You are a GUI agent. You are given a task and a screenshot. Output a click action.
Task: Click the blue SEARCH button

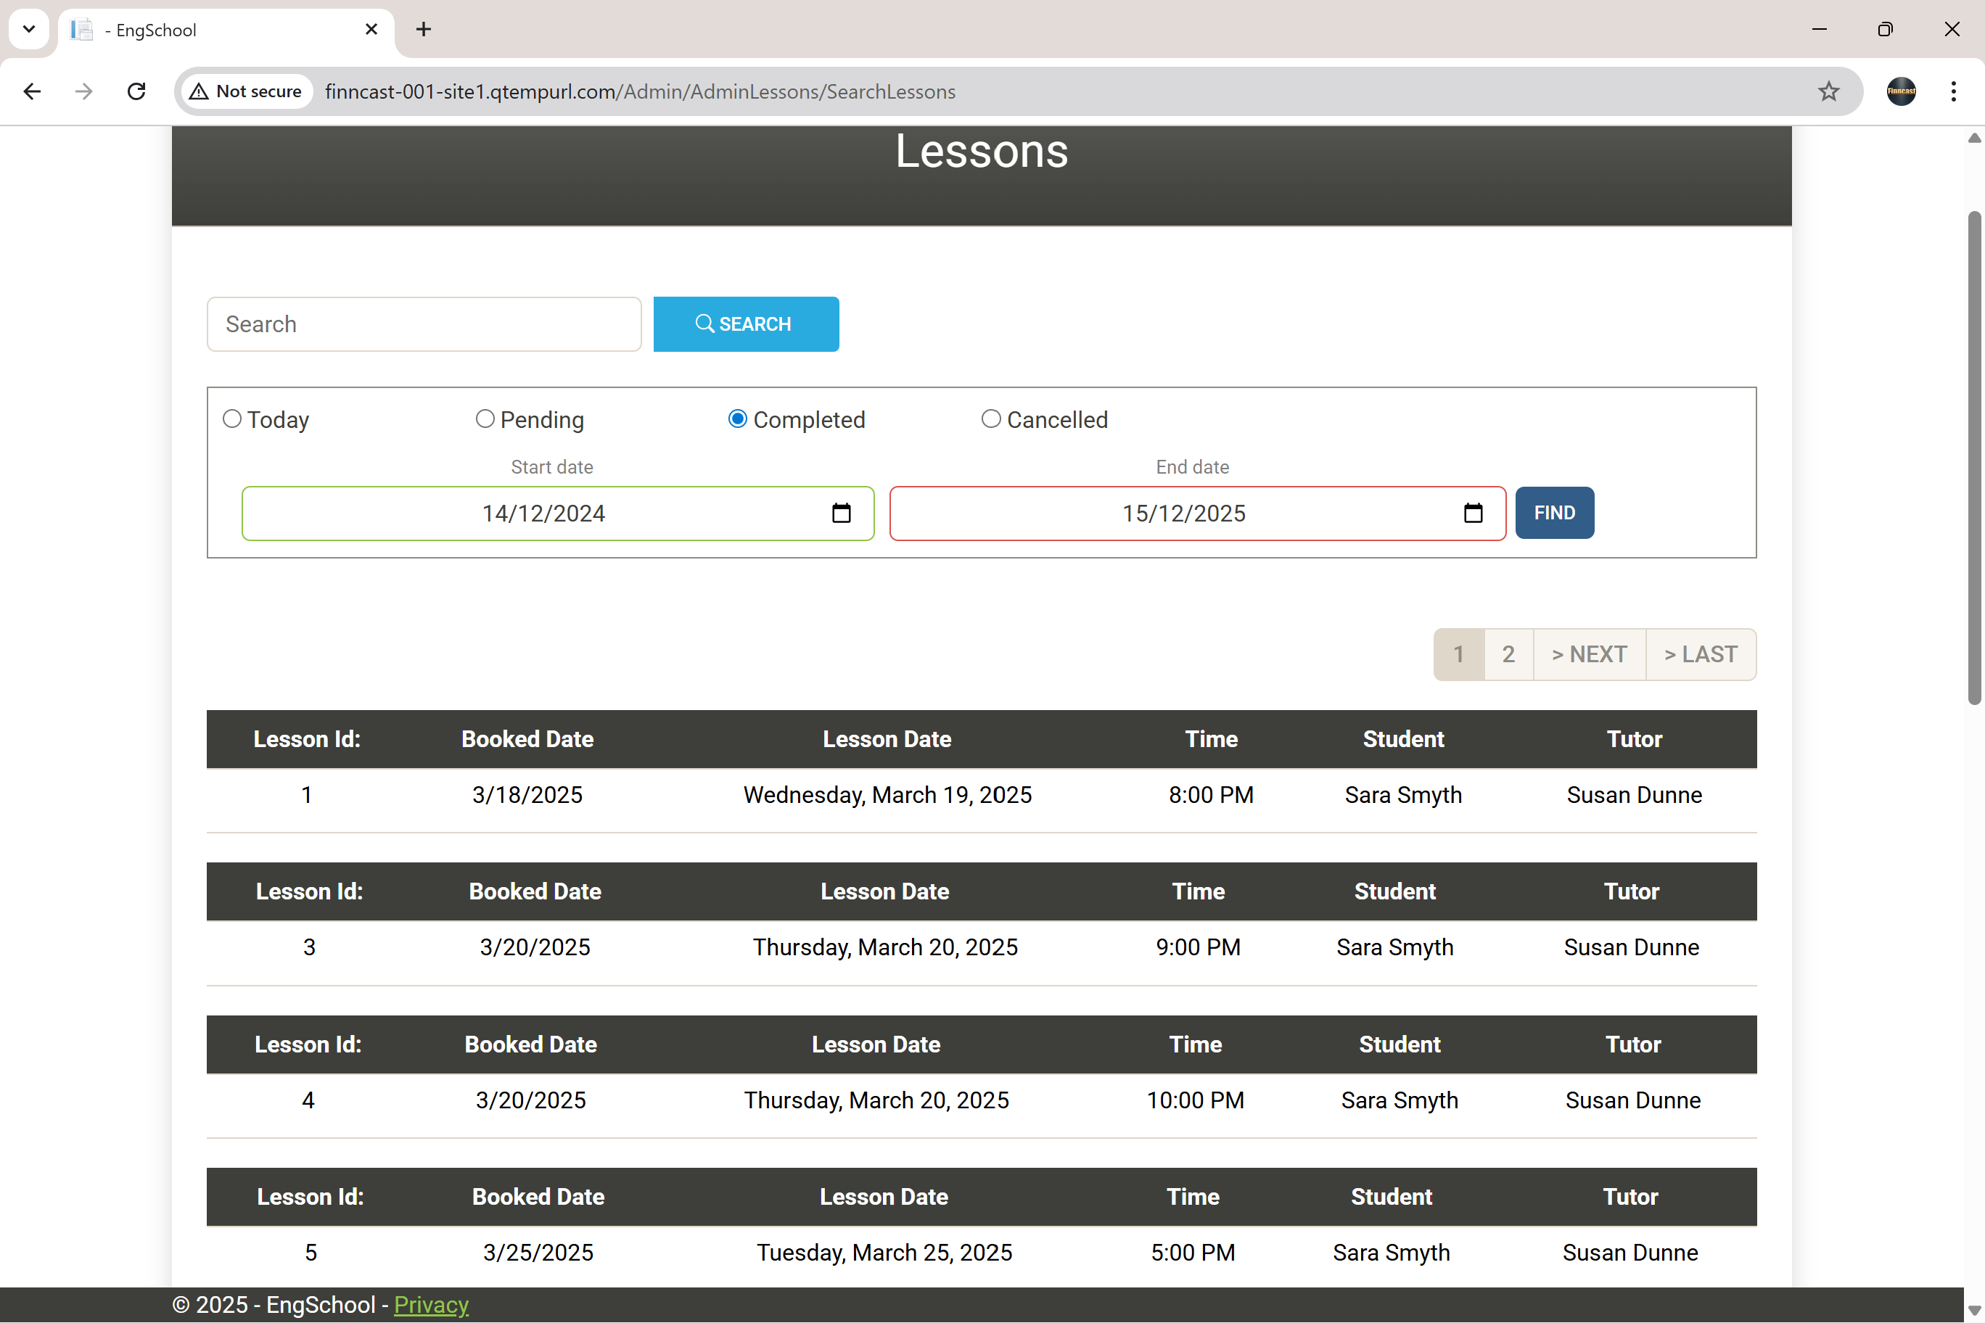click(745, 324)
